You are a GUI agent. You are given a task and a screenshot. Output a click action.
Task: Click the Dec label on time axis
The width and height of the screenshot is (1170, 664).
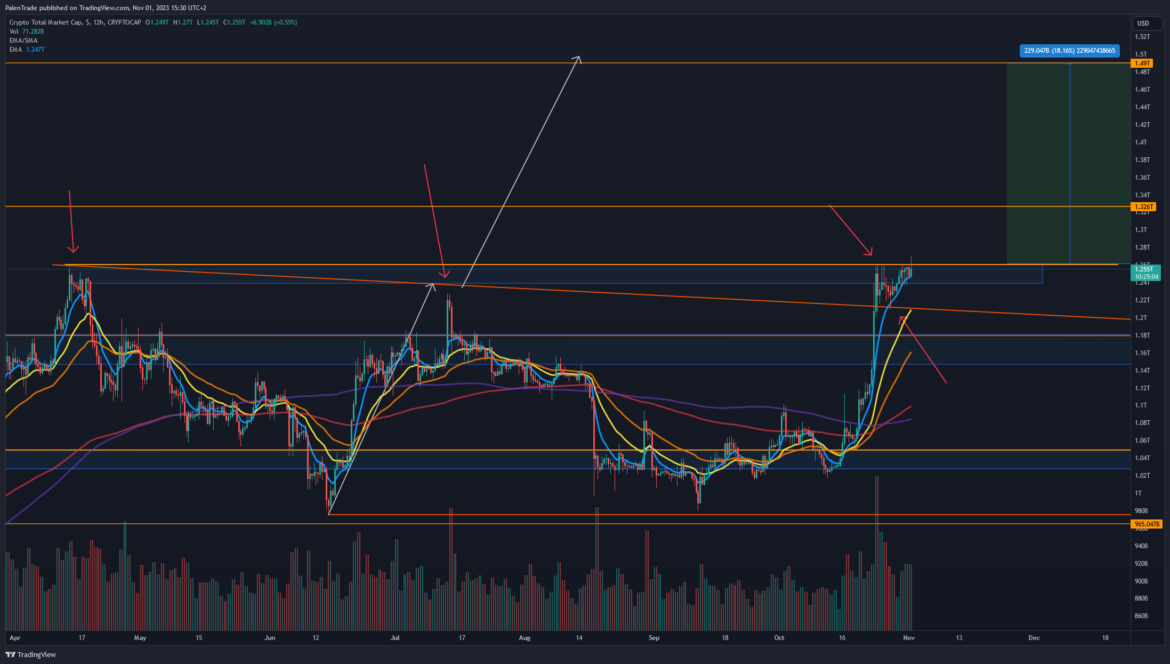click(x=1034, y=638)
